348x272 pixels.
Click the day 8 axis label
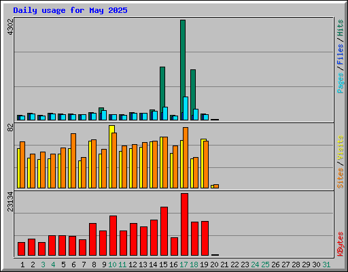click(x=94, y=265)
